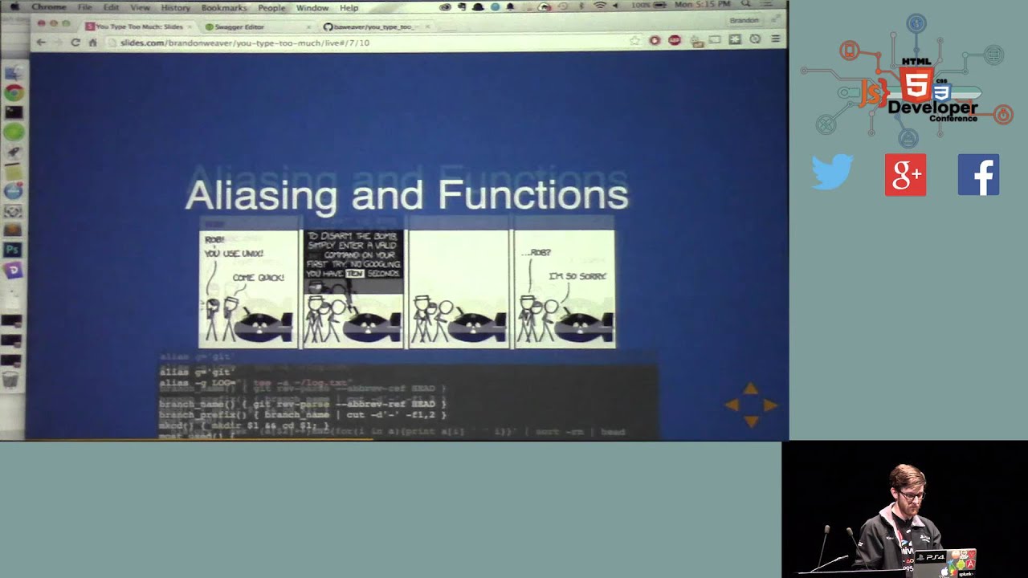
Task: Open the blue badged app in Dock
Action: pyautogui.click(x=14, y=190)
